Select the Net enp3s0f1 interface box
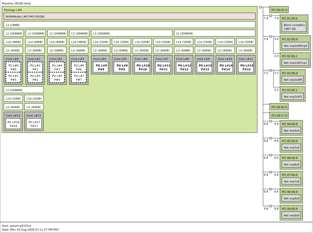This screenshot has height=233, width=313. [293, 97]
